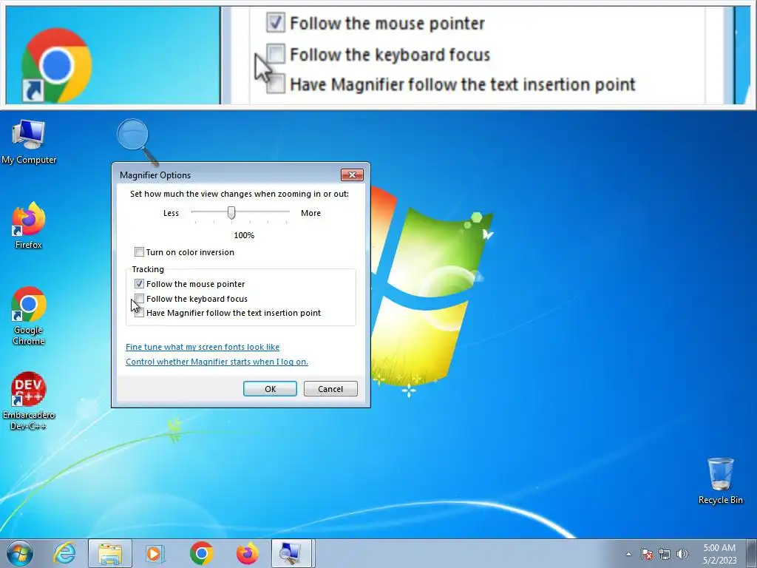The width and height of the screenshot is (757, 568).
Task: Launch Firefox from the taskbar
Action: tap(247, 553)
